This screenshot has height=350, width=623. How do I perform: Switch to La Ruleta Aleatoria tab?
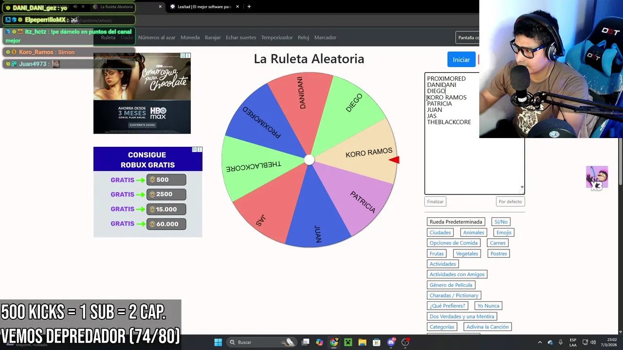[x=116, y=7]
